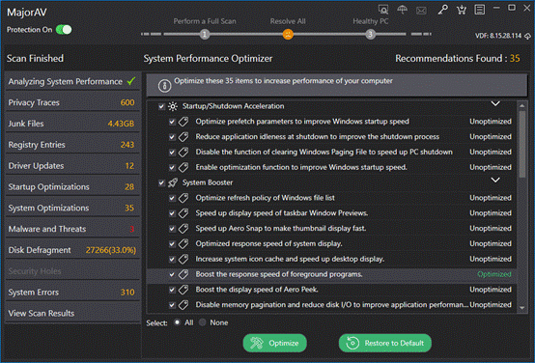This screenshot has height=363, width=535.
Task: Uncheck Boost the display speed of Aero Peek
Action: coord(172,290)
